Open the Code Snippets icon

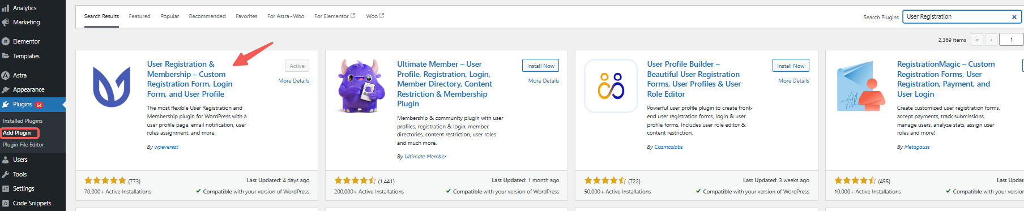6,203
